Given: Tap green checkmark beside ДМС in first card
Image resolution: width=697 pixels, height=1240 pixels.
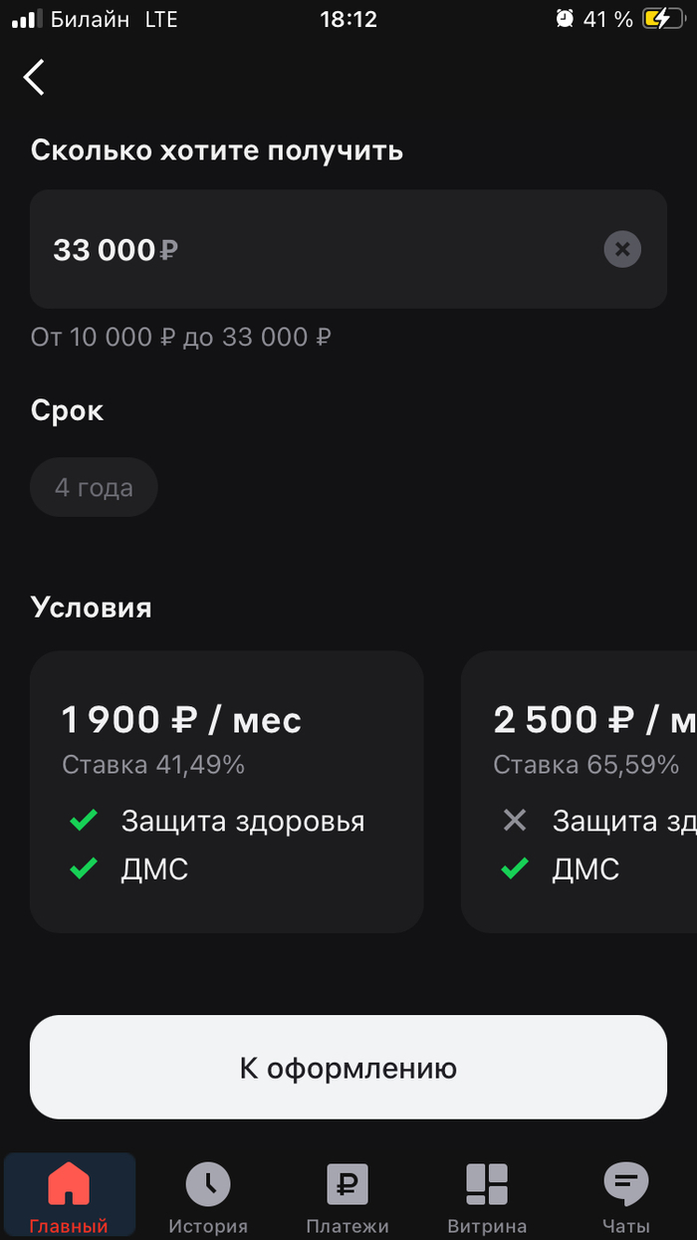Looking at the screenshot, I should [x=84, y=868].
